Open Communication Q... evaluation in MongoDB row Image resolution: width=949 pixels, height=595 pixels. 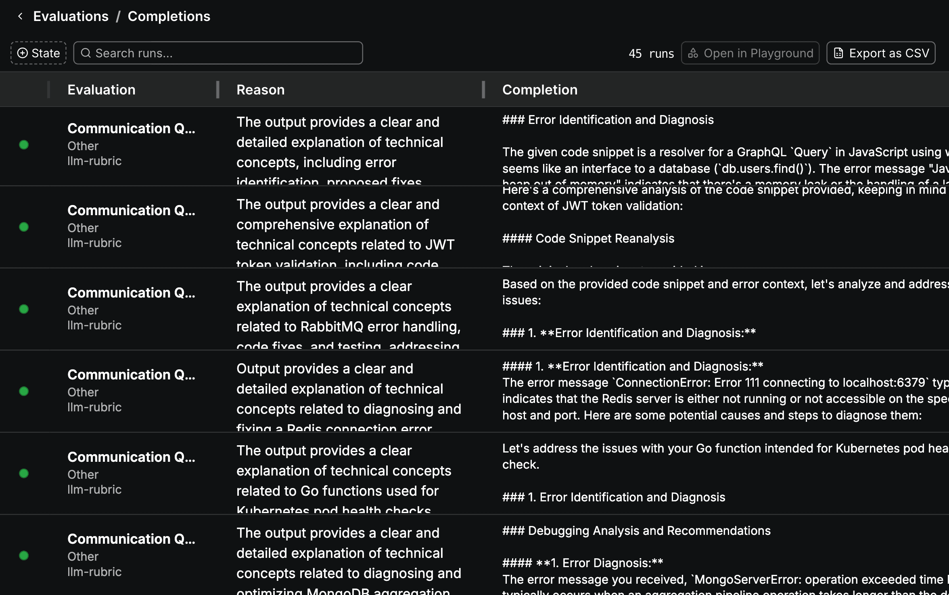[x=131, y=539]
